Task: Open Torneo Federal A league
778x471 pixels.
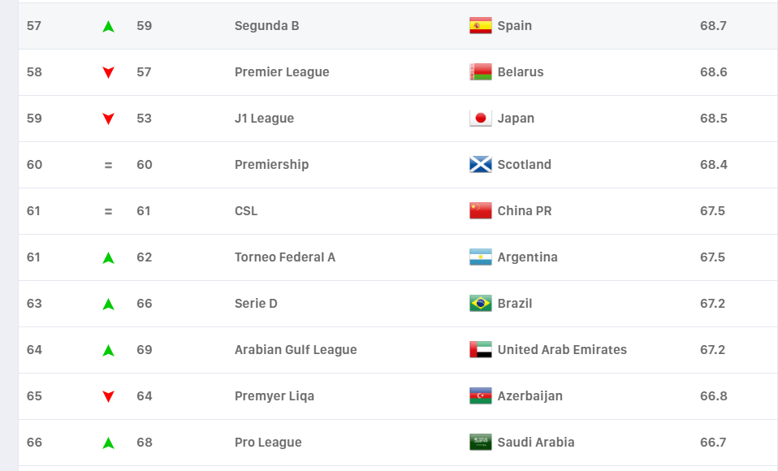Action: tap(285, 257)
